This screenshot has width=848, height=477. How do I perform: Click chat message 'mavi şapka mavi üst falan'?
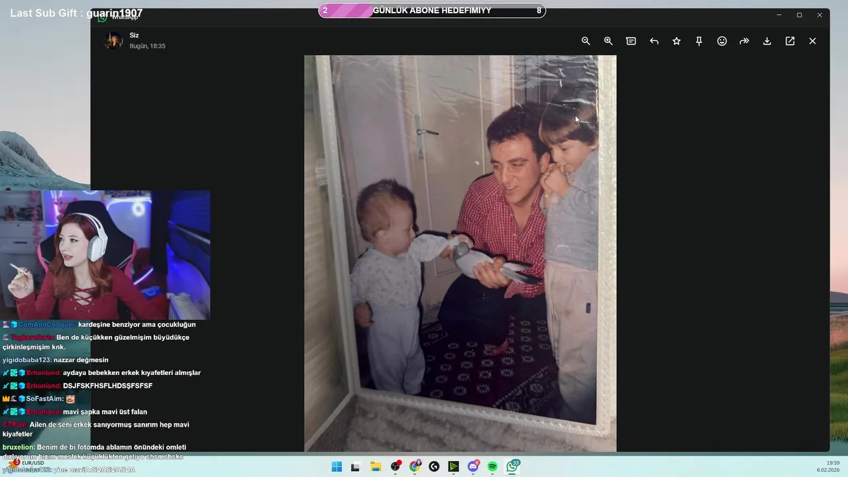pyautogui.click(x=76, y=411)
